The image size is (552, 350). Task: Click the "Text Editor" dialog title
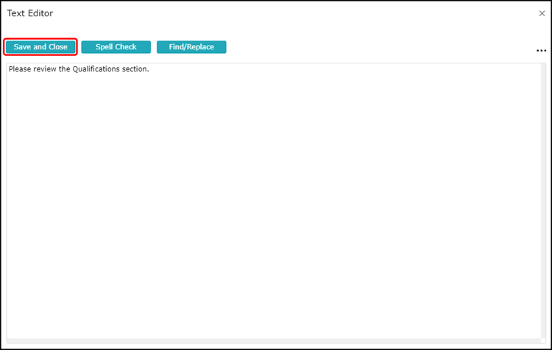coord(29,13)
